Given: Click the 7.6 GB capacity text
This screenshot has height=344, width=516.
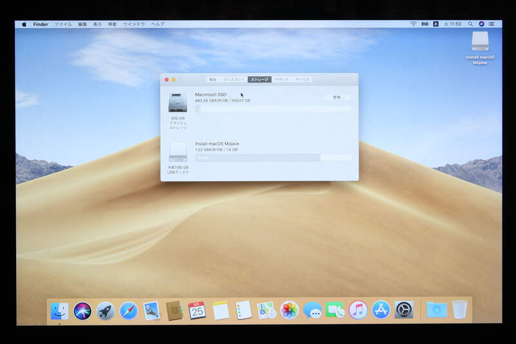Looking at the screenshot, I should tap(232, 150).
